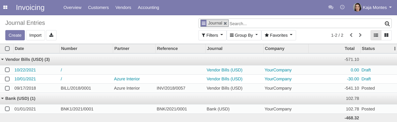Check the BNK1/2021/0001 row checkbox
The image size is (397, 122).
[x=7, y=109]
